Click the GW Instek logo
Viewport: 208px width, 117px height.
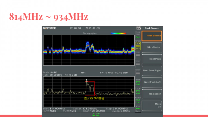point(49,28)
